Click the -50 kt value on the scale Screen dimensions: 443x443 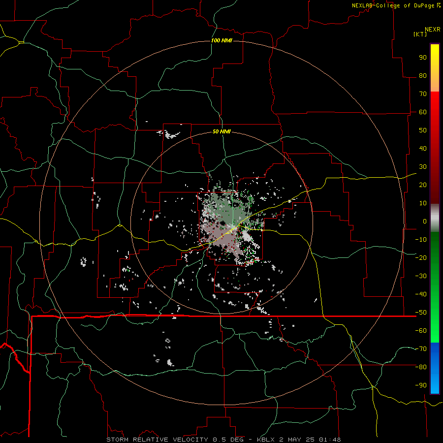click(x=421, y=313)
